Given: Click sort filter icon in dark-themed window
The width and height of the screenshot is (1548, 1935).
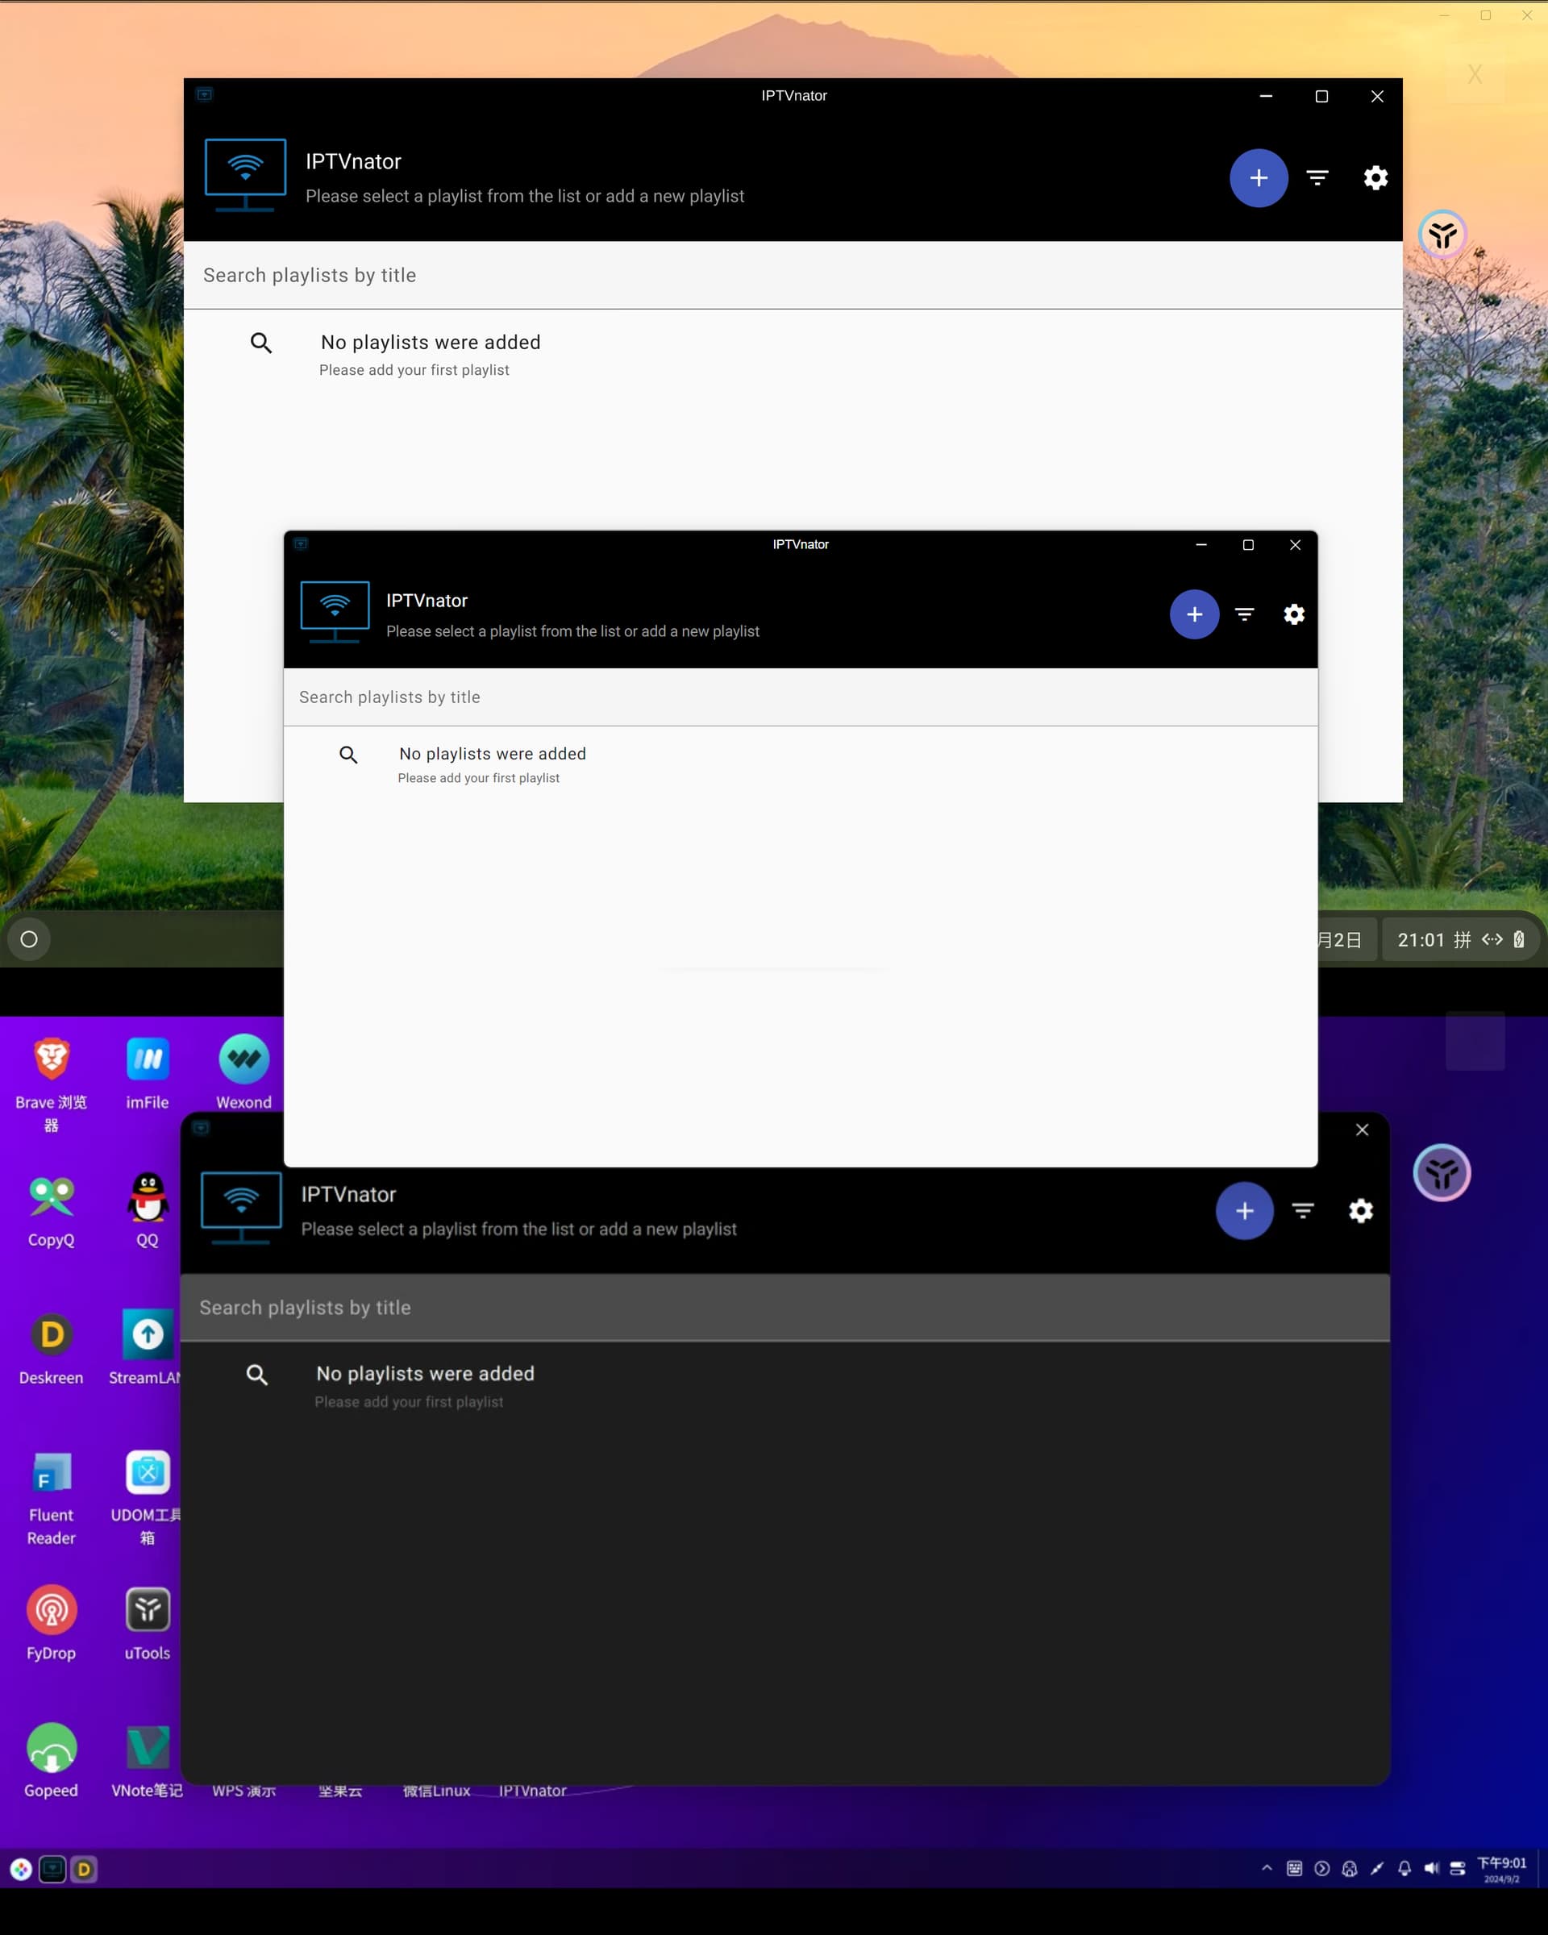Looking at the screenshot, I should (x=1302, y=1211).
